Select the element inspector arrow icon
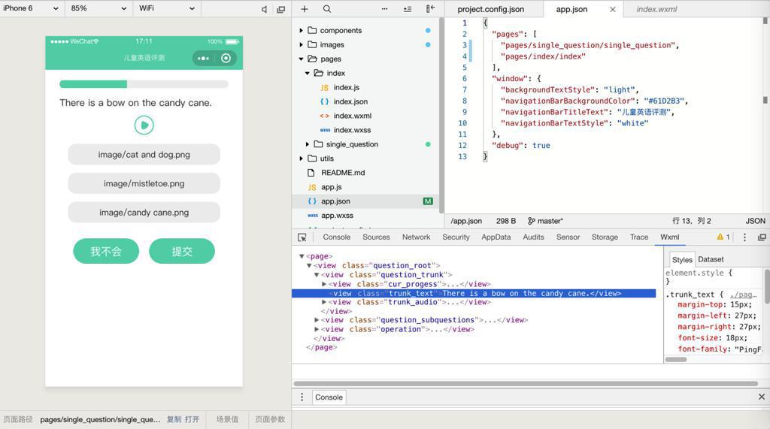The width and height of the screenshot is (770, 429). click(x=302, y=237)
